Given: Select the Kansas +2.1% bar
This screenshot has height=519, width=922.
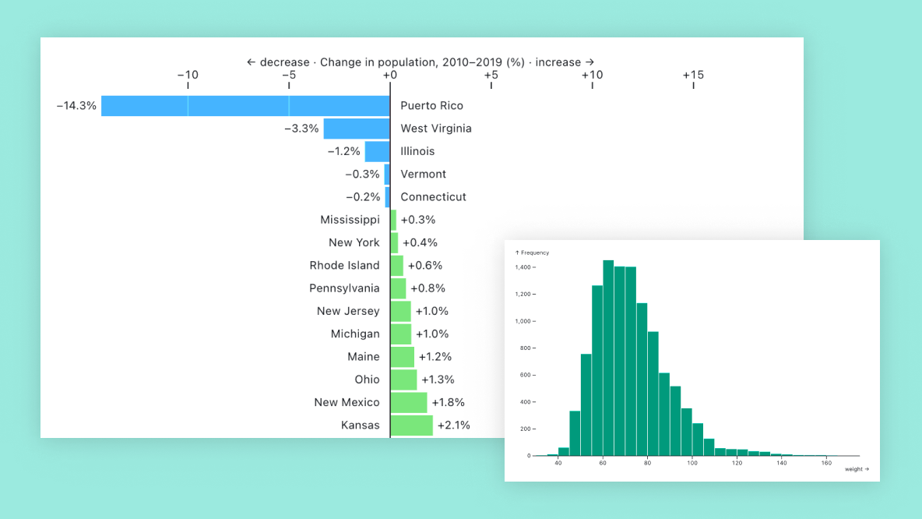Looking at the screenshot, I should pos(411,425).
